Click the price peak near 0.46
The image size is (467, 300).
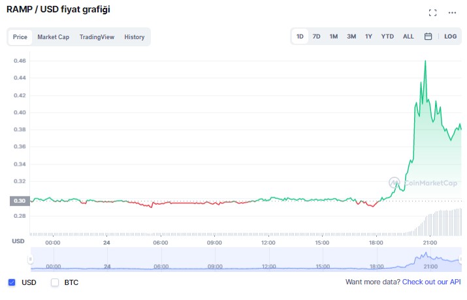425,61
